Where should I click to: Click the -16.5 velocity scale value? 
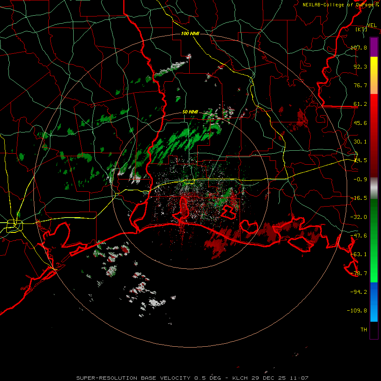pyautogui.click(x=359, y=198)
